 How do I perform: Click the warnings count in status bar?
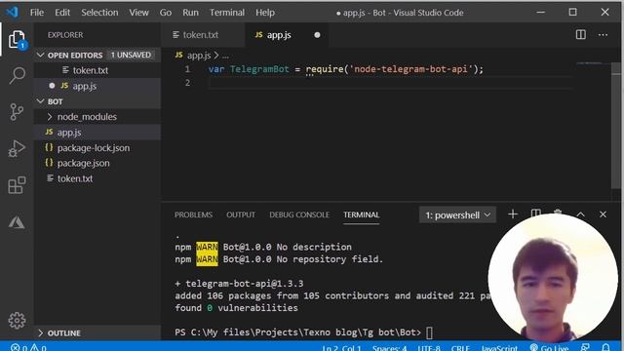pos(38,347)
